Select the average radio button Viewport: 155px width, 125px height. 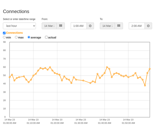click(29, 37)
